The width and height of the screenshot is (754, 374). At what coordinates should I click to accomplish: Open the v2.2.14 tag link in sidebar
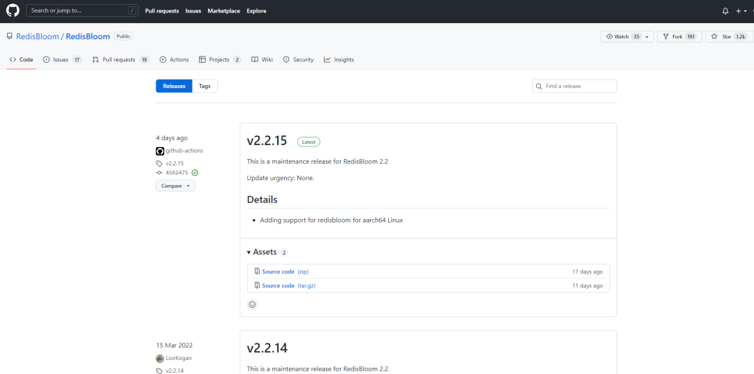(175, 371)
